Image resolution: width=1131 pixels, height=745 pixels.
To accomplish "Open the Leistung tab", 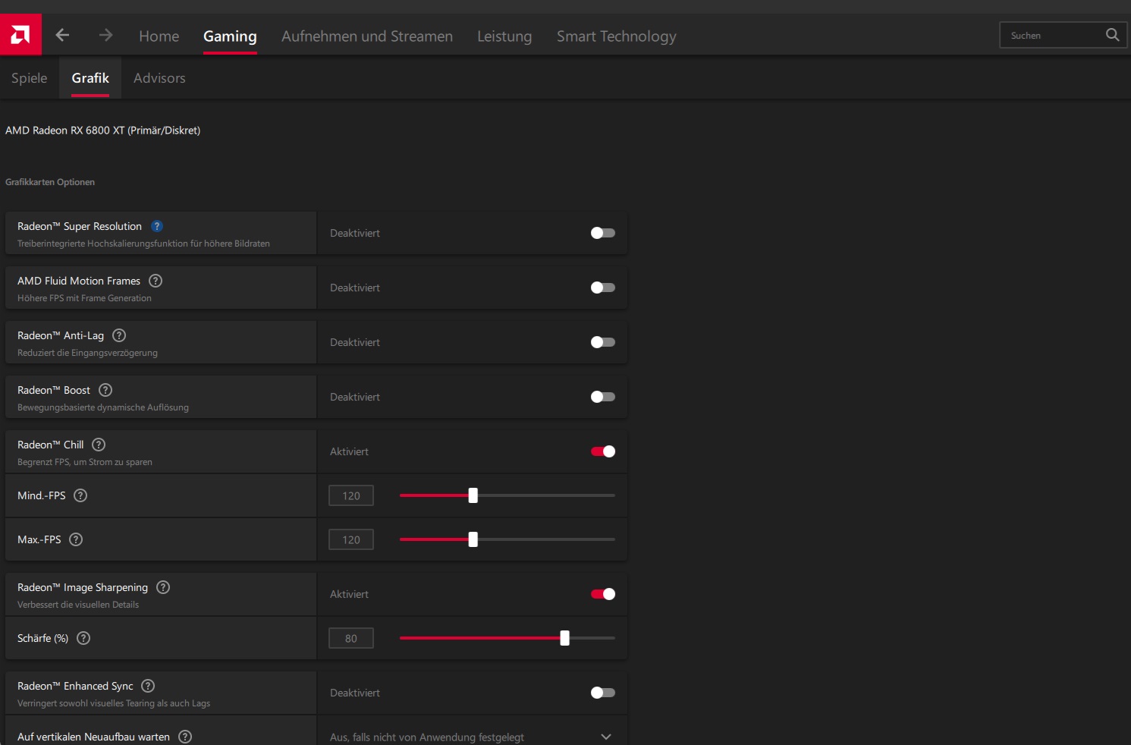I will click(504, 36).
